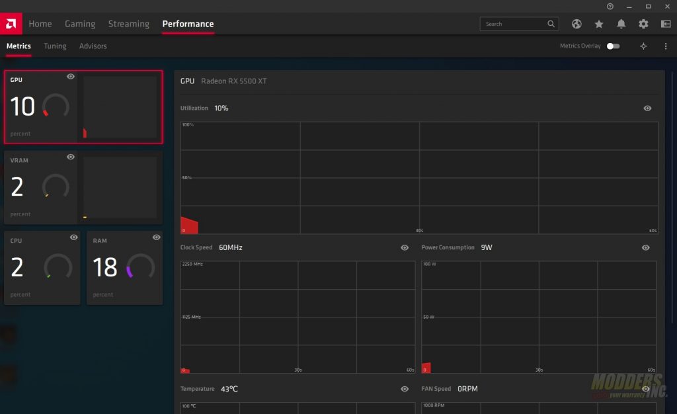Click the Radeon RX 5500 XT label

[x=234, y=81]
